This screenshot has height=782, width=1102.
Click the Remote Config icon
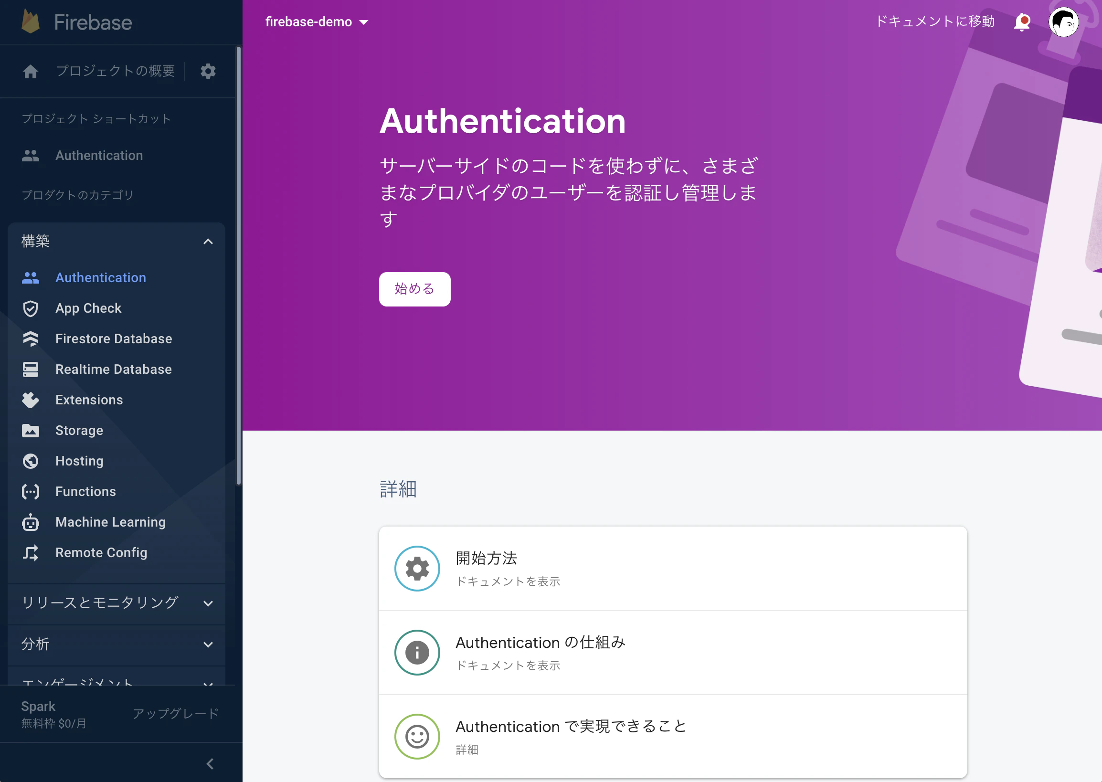point(31,553)
